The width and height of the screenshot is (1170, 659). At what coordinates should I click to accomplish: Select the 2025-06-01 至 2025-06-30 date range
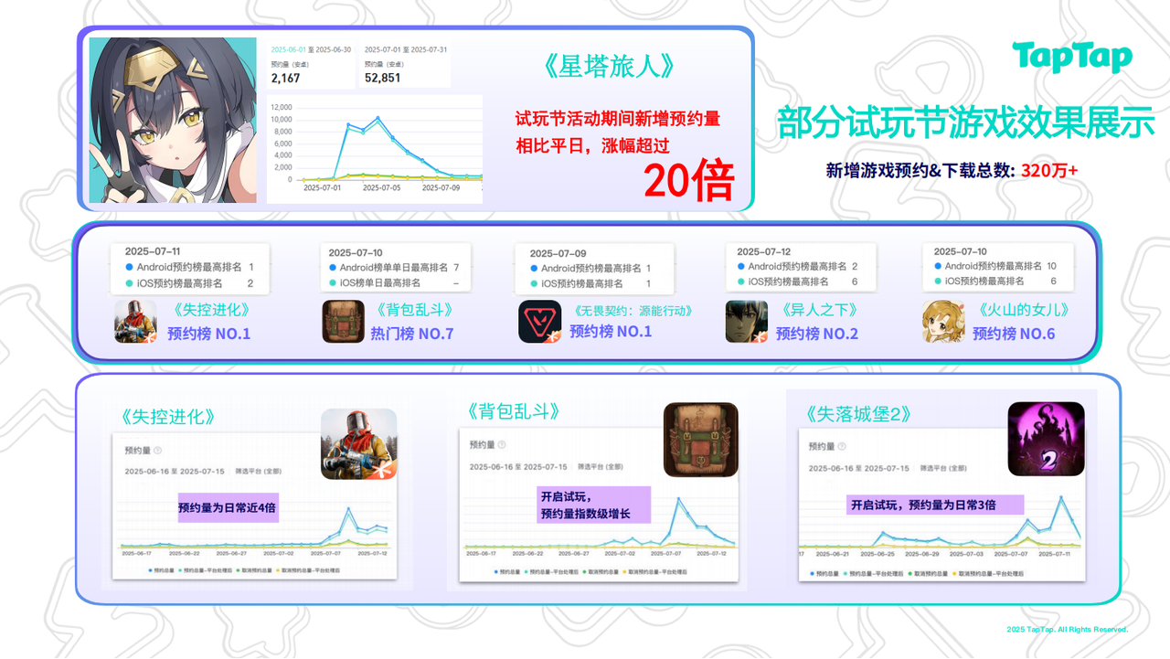click(x=311, y=49)
